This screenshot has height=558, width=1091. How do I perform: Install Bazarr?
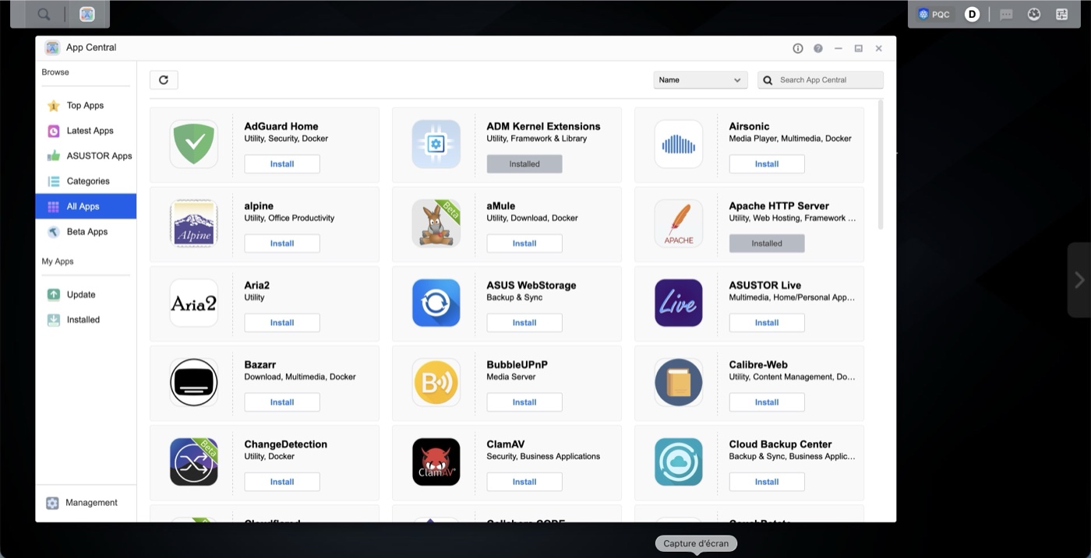tap(282, 402)
